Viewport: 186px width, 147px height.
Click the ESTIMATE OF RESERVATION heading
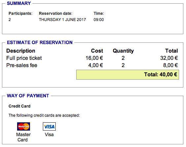pyautogui.click(x=40, y=42)
